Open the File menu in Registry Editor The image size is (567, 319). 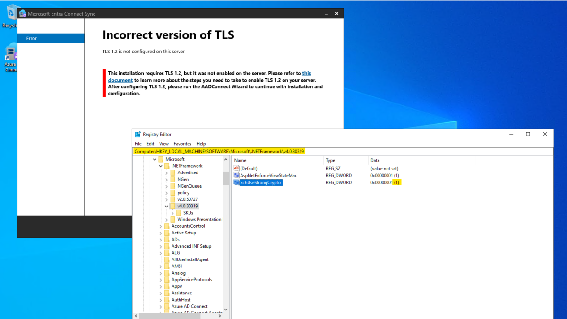[138, 144]
